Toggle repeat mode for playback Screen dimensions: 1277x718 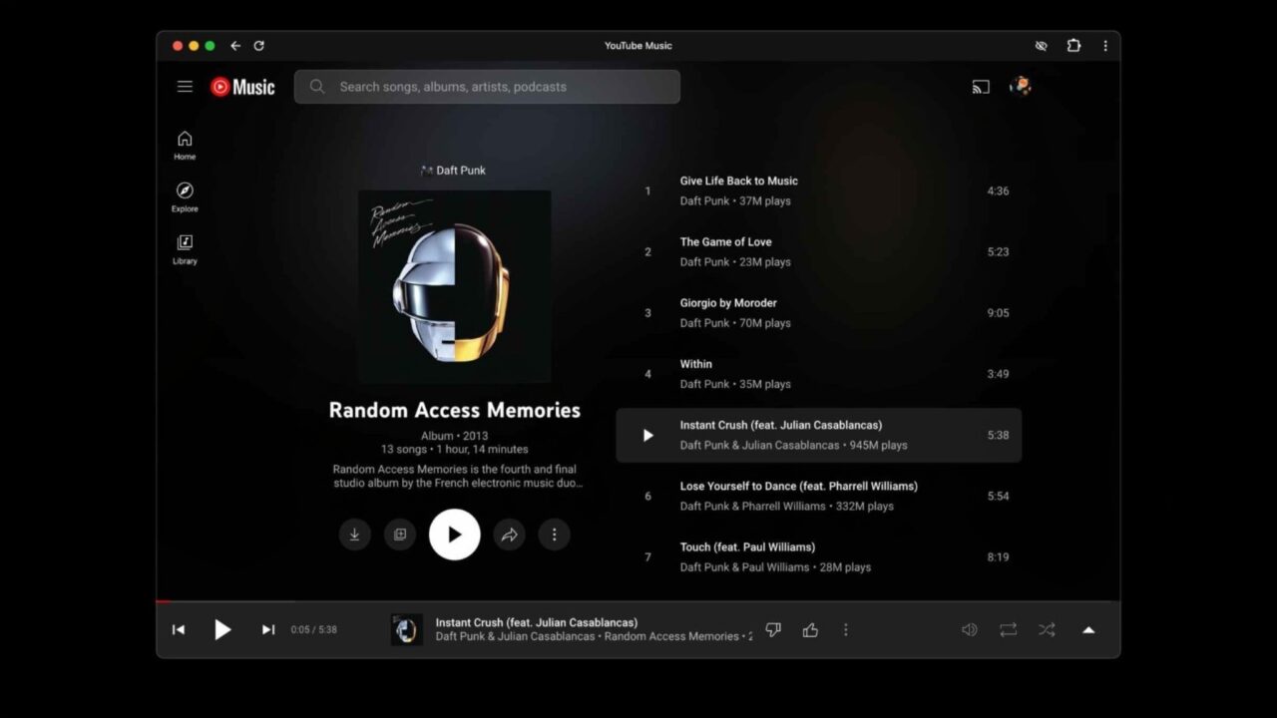[1008, 629]
